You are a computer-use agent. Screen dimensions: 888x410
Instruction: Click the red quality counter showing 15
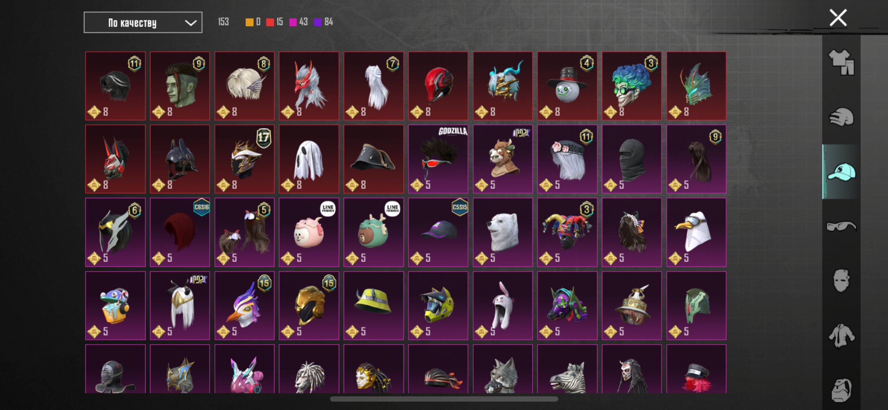pyautogui.click(x=275, y=22)
